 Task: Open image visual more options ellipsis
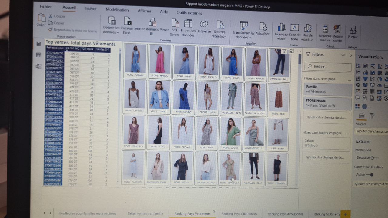coord(299,51)
